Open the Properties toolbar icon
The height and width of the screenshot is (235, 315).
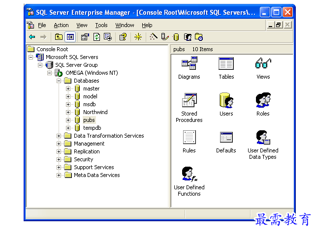click(x=85, y=37)
